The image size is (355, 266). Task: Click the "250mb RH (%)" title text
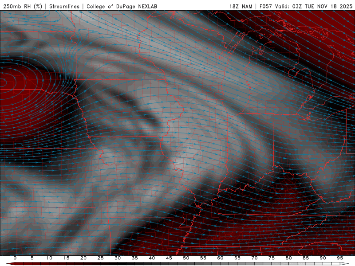[23, 6]
